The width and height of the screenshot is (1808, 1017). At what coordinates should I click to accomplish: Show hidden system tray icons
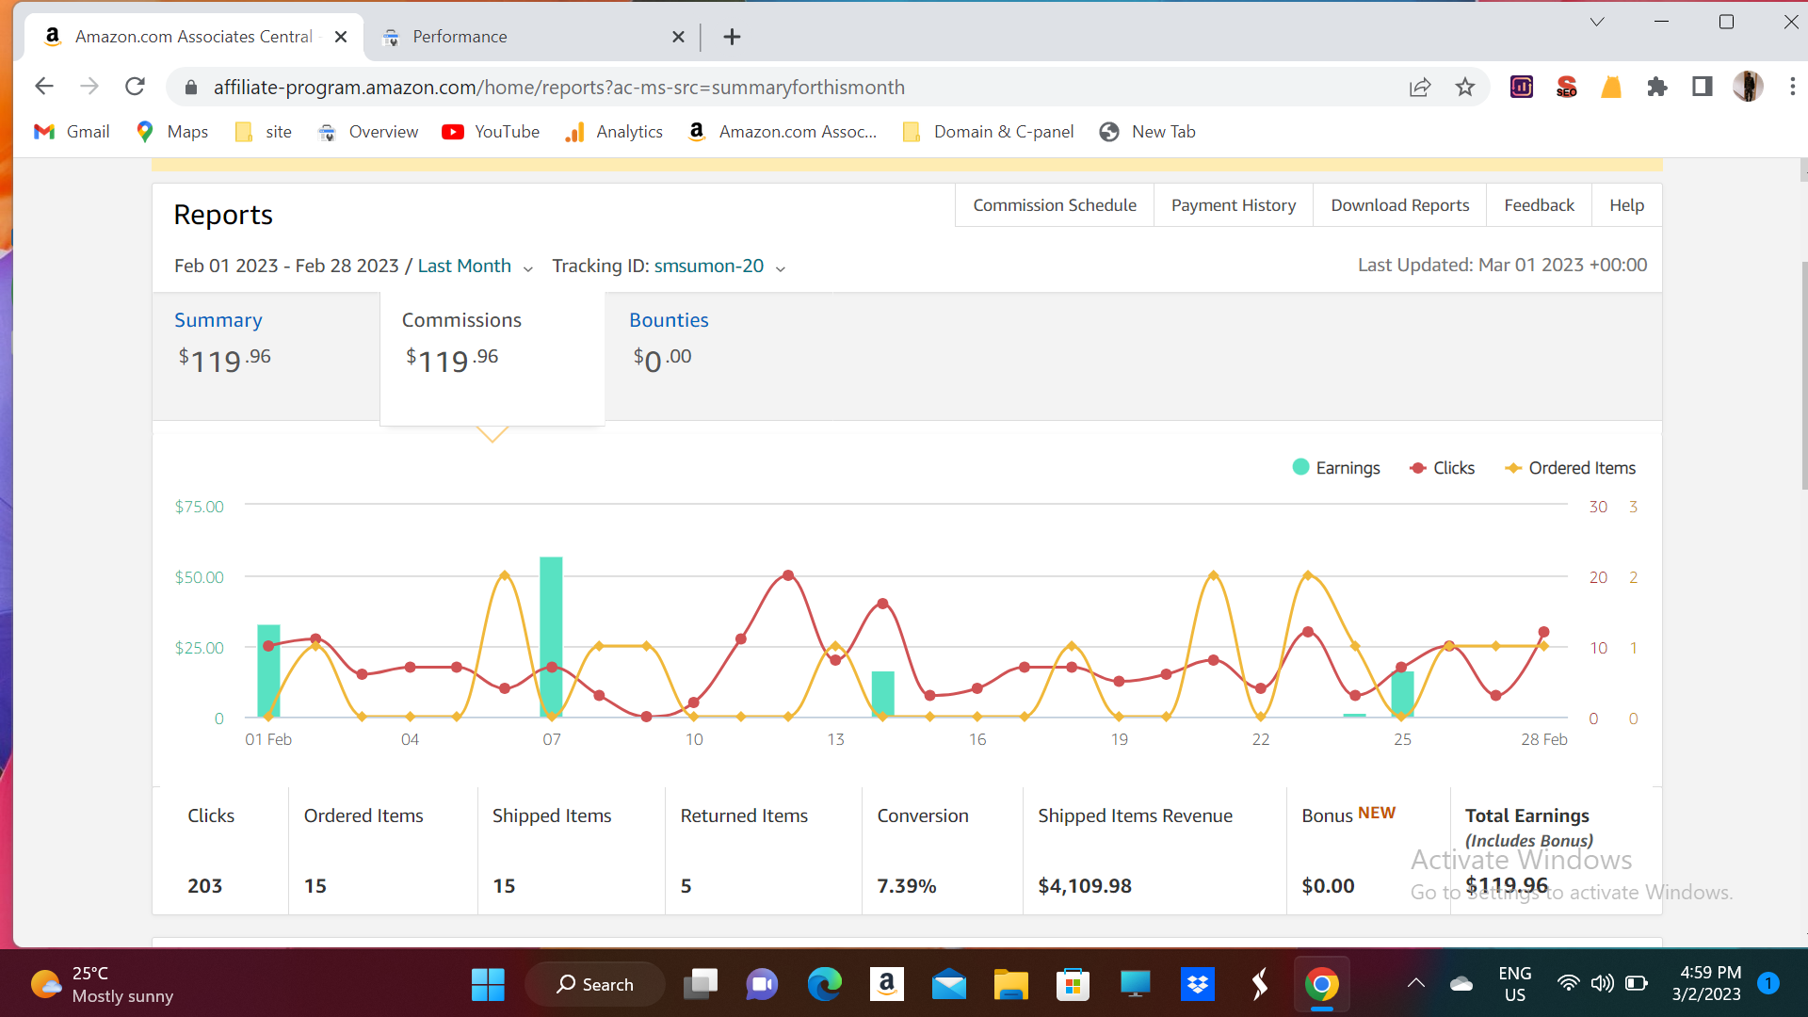pos(1415,984)
